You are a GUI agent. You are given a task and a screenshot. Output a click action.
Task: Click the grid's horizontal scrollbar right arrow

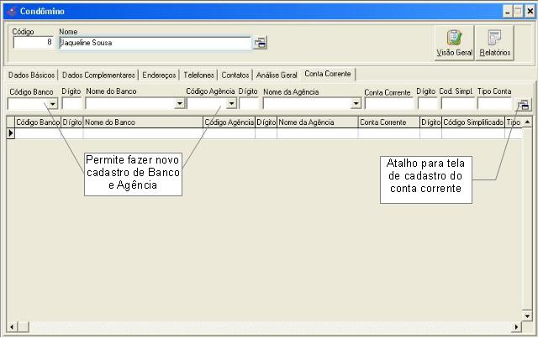point(516,325)
